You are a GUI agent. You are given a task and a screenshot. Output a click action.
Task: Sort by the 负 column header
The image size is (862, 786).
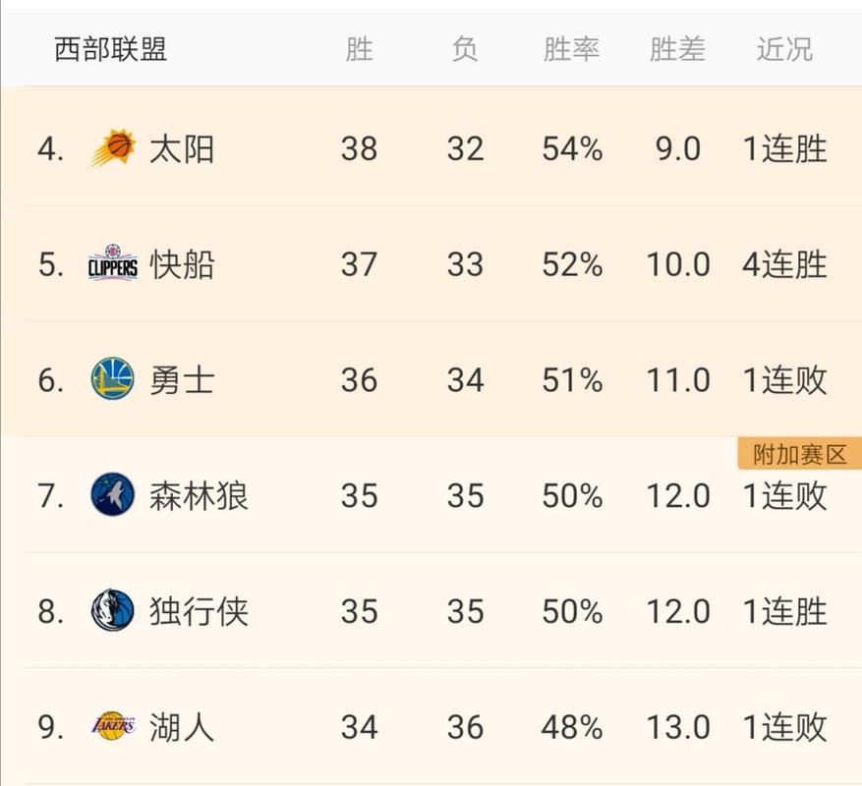click(x=464, y=49)
